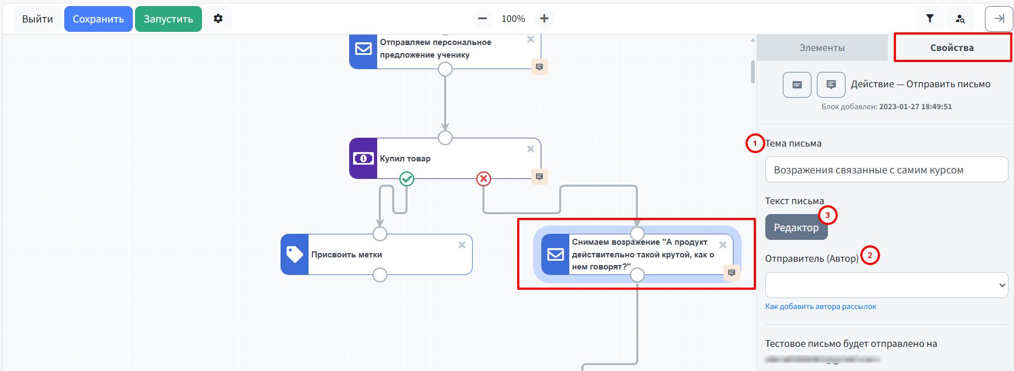Remove the 'Присвоить метки' block
This screenshot has width=1014, height=371.
[x=462, y=245]
